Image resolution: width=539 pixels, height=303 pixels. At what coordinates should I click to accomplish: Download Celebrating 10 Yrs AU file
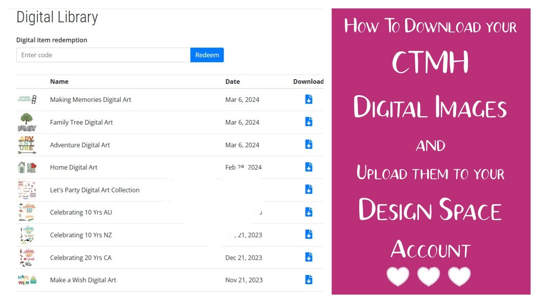coord(309,212)
